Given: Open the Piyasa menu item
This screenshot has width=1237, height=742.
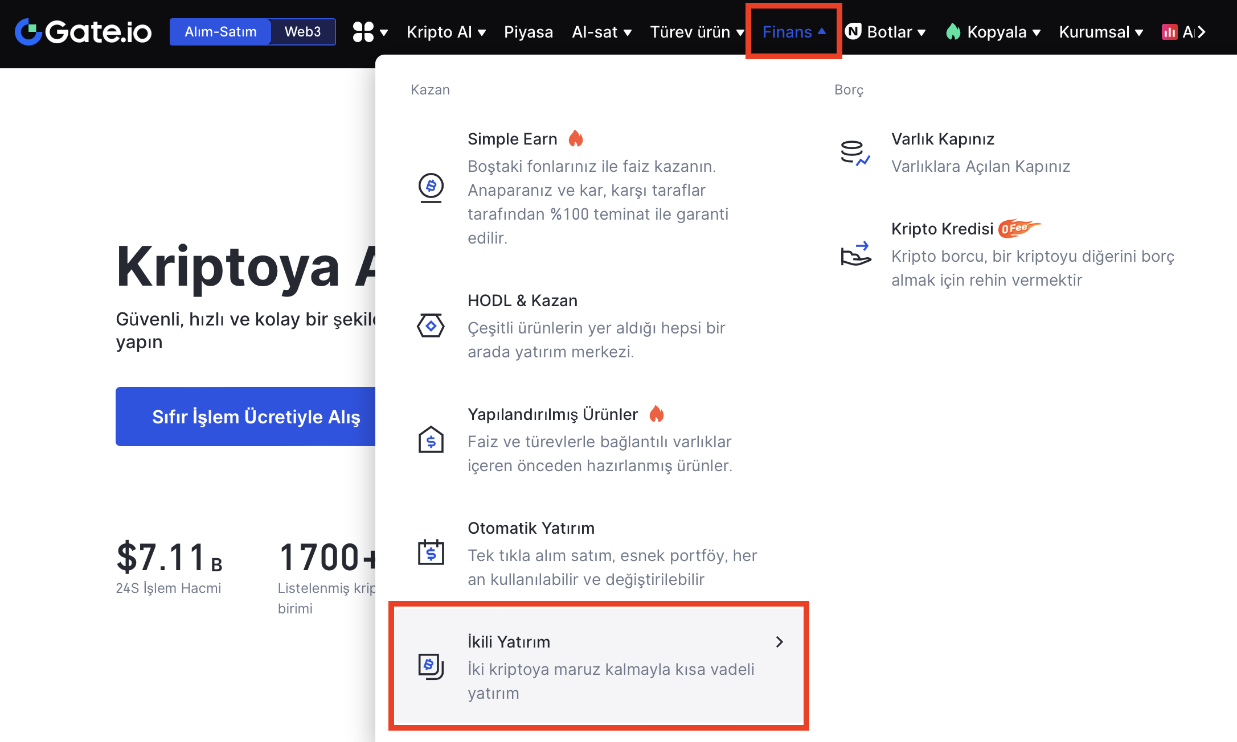Looking at the screenshot, I should point(528,32).
